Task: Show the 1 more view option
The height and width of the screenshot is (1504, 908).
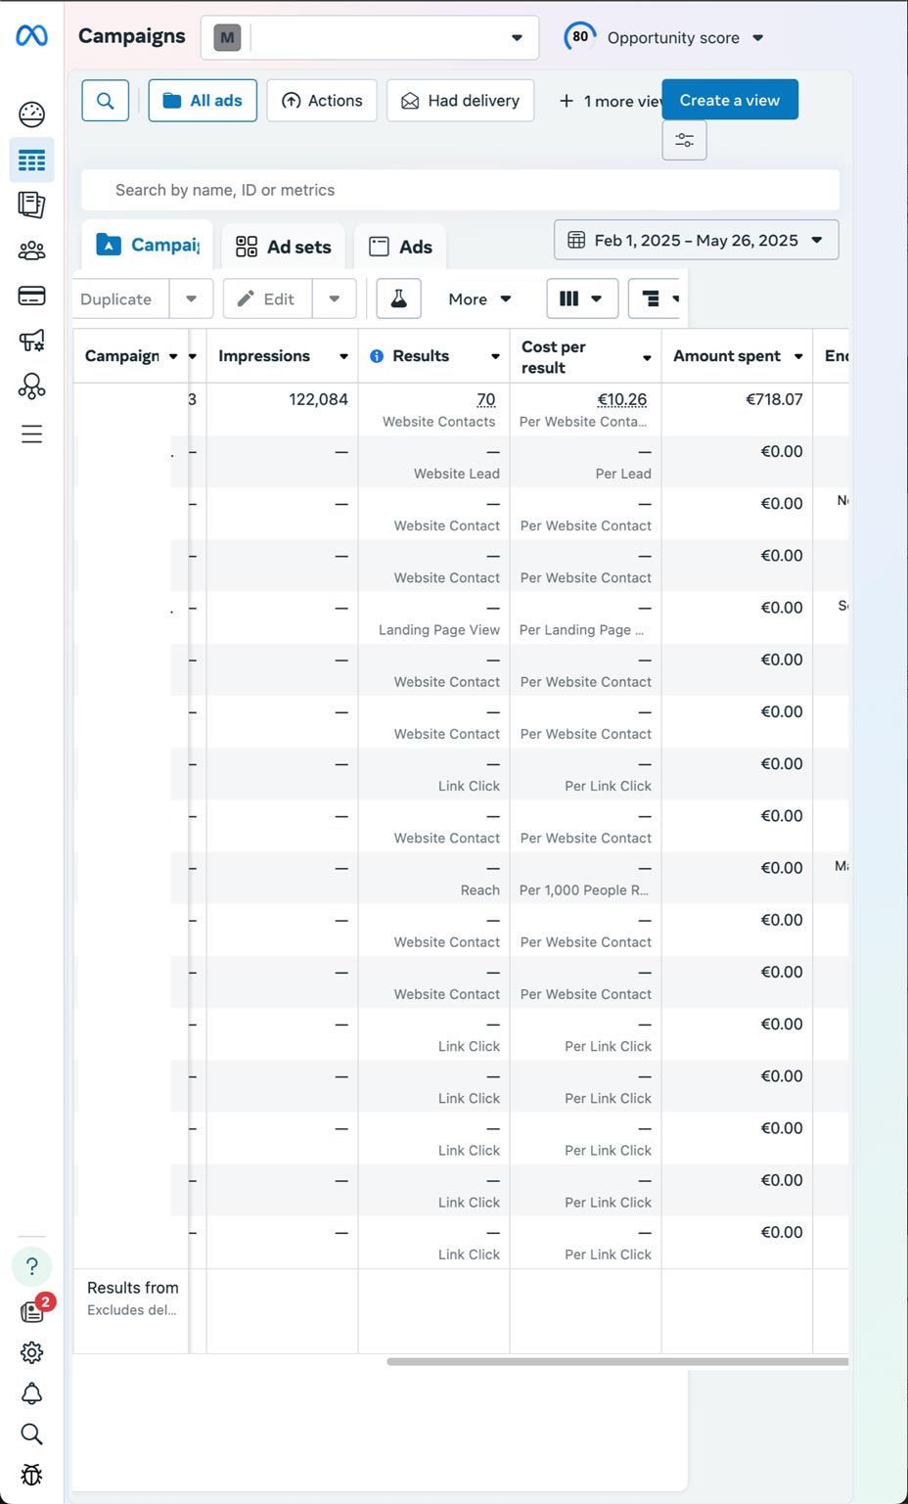Action: coord(612,101)
